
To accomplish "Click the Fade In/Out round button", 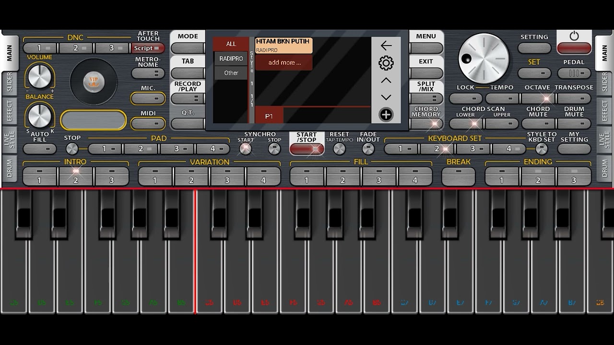I will (368, 149).
